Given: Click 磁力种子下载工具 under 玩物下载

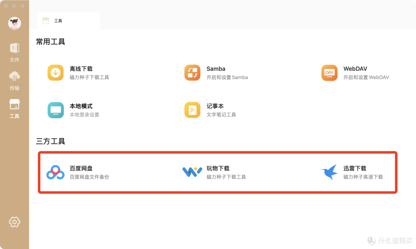Looking at the screenshot, I should pyautogui.click(x=226, y=177).
